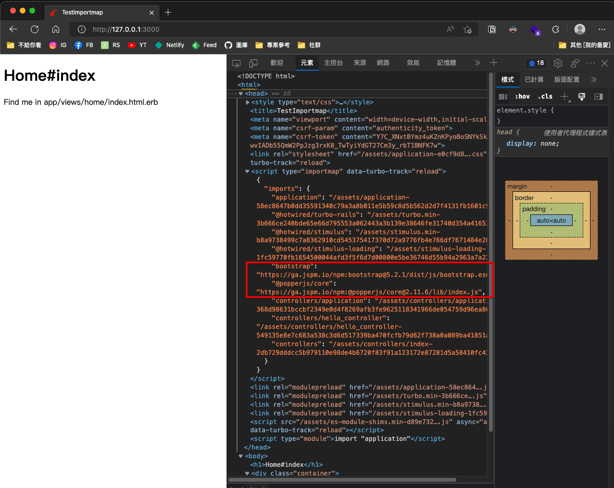Switch to the 來源 tab
Image resolution: width=614 pixels, height=488 pixels.
click(x=360, y=63)
